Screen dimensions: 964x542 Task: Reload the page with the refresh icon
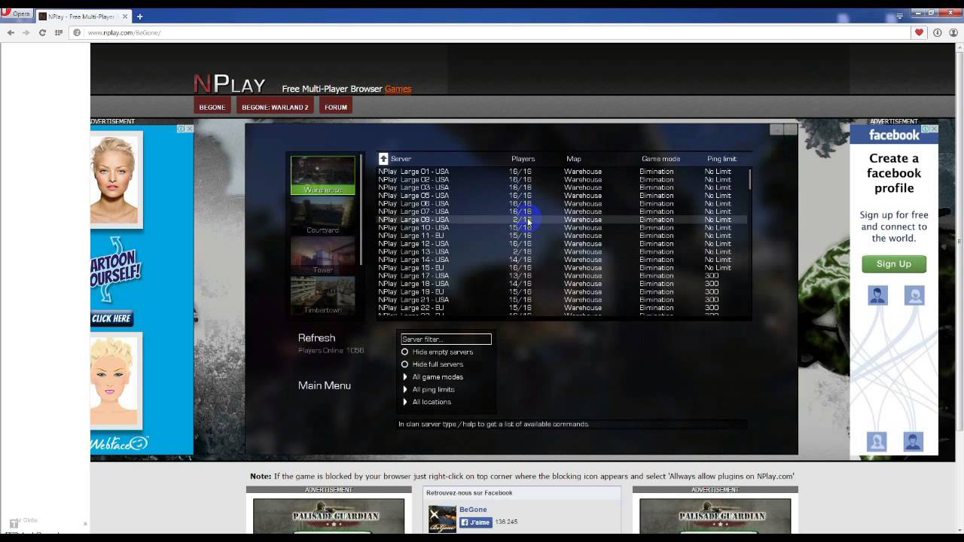pos(42,32)
